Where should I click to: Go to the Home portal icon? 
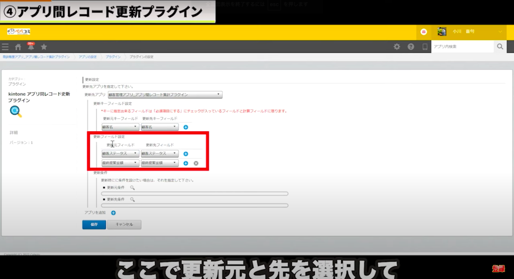click(x=18, y=47)
